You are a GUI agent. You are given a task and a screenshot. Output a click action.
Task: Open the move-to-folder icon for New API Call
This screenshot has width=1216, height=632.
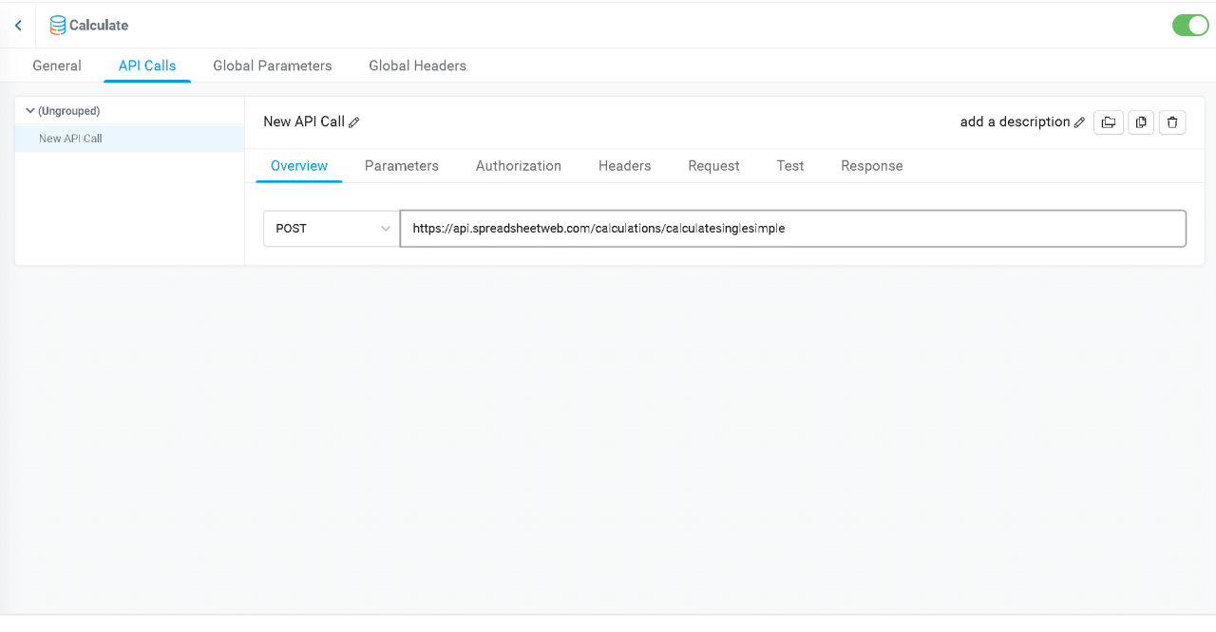coord(1109,122)
